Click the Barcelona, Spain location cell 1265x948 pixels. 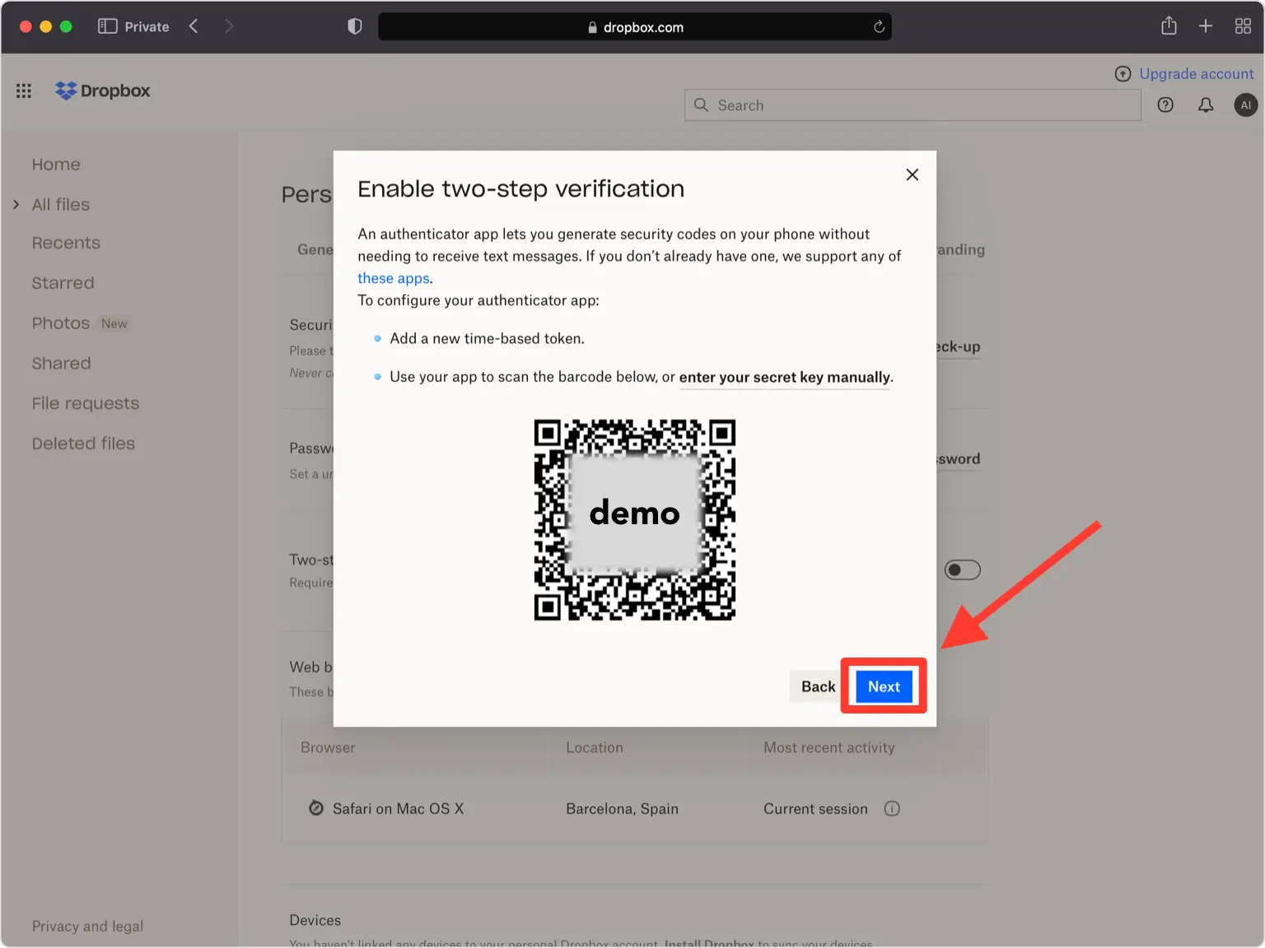[622, 809]
